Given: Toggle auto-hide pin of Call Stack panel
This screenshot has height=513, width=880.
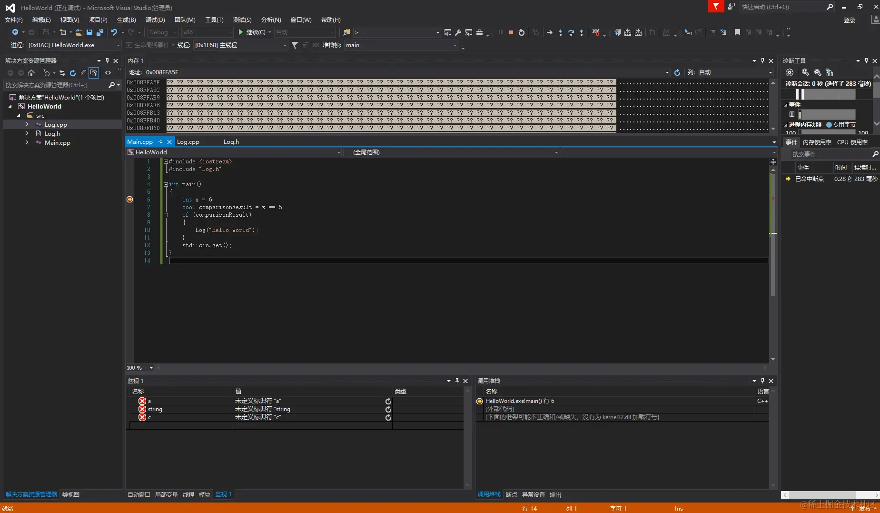Looking at the screenshot, I should (x=762, y=381).
